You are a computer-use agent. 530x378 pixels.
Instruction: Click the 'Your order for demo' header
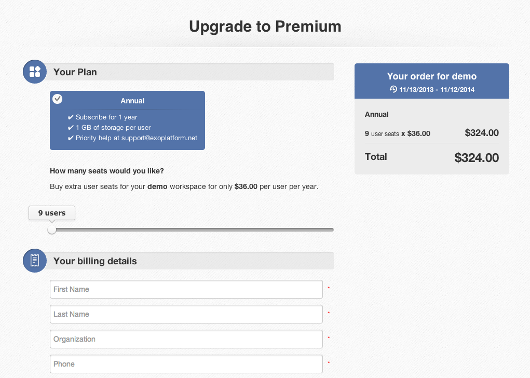pyautogui.click(x=432, y=76)
